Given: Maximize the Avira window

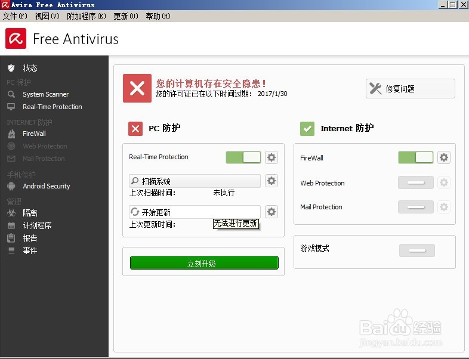Looking at the screenshot, I should [x=453, y=5].
